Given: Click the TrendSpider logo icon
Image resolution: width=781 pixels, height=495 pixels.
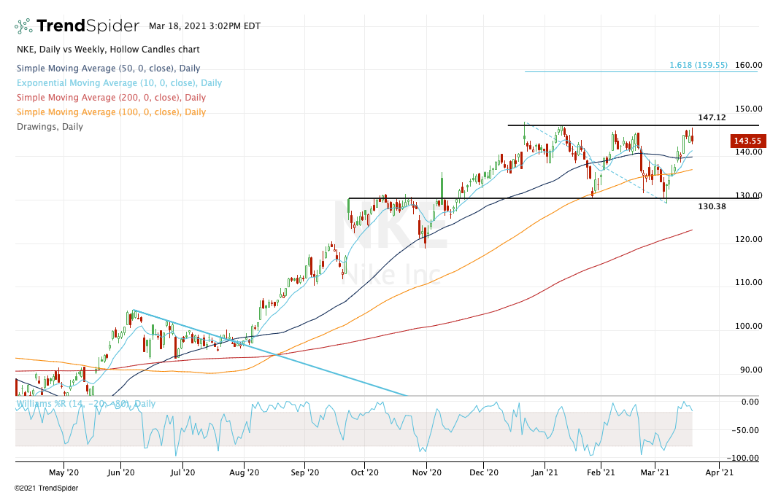Looking at the screenshot, I should 24,27.
